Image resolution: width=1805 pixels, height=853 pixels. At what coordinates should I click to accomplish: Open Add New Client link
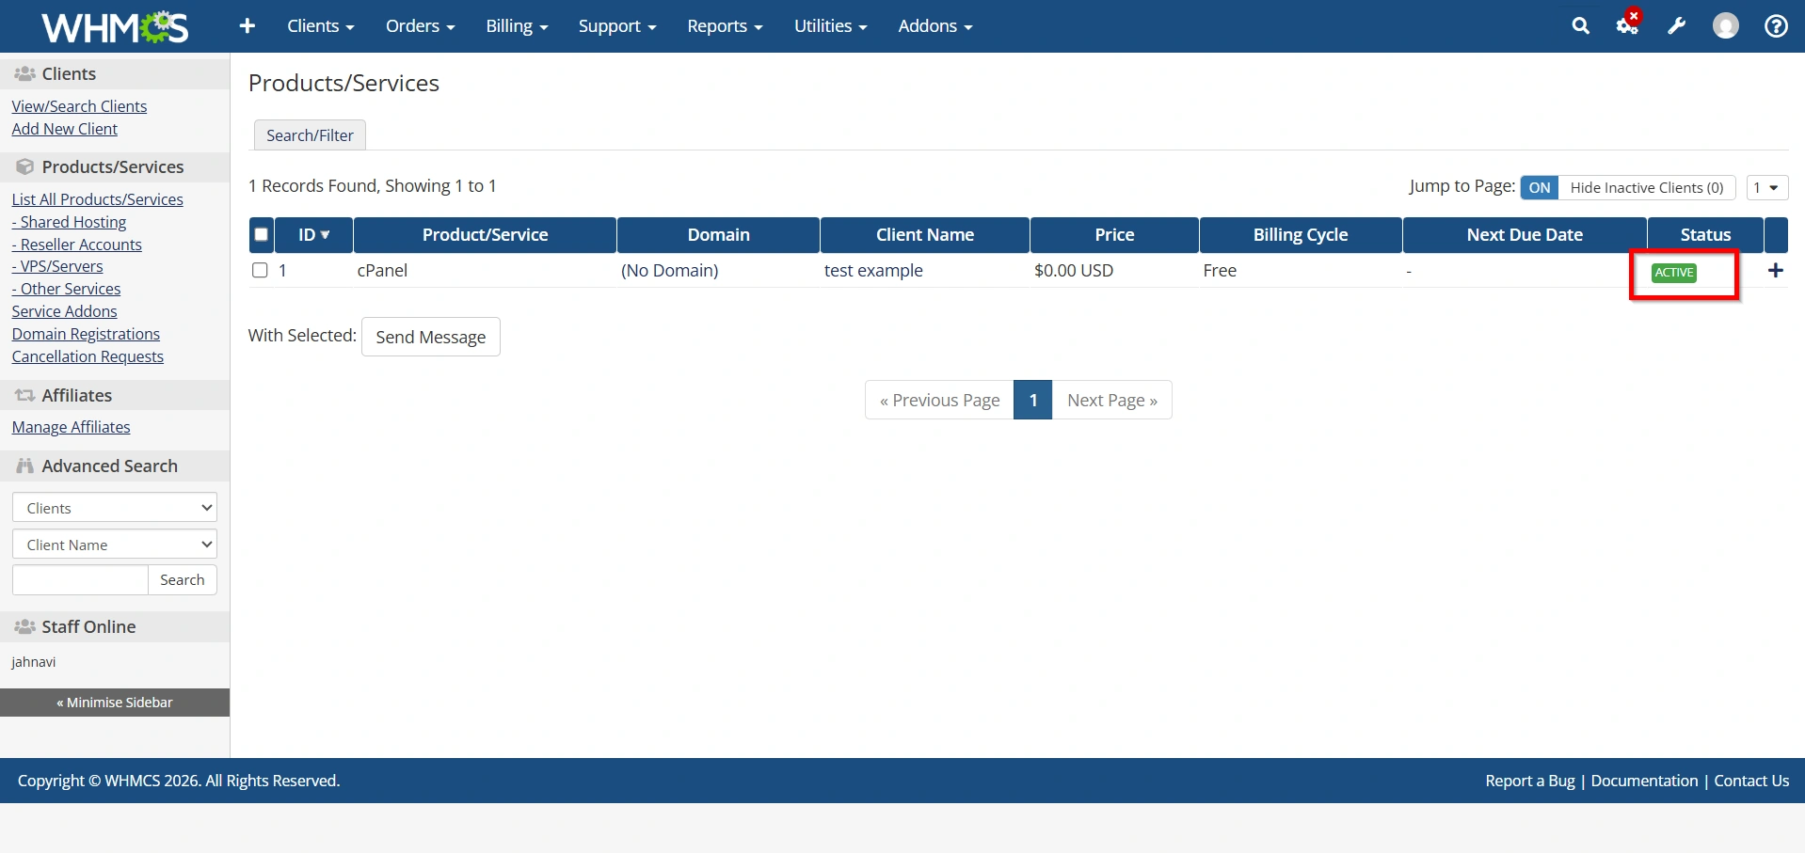click(x=65, y=129)
